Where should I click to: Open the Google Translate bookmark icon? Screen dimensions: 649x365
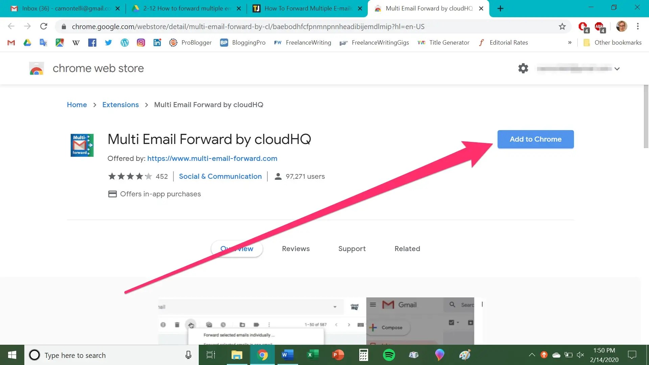click(x=44, y=43)
